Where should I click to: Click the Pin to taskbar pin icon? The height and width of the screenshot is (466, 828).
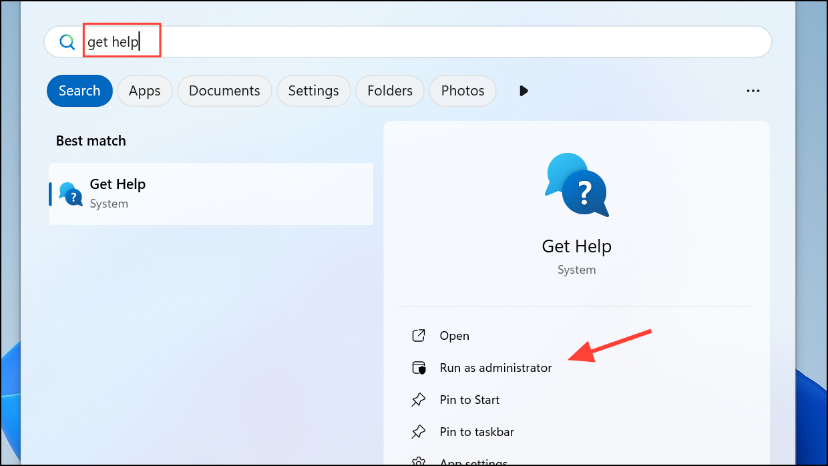click(419, 432)
